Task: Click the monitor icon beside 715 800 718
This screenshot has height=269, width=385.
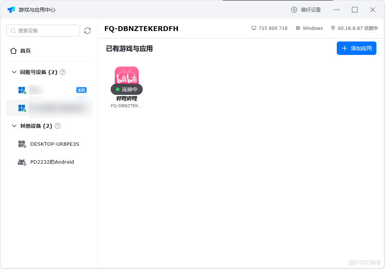Action: 254,28
